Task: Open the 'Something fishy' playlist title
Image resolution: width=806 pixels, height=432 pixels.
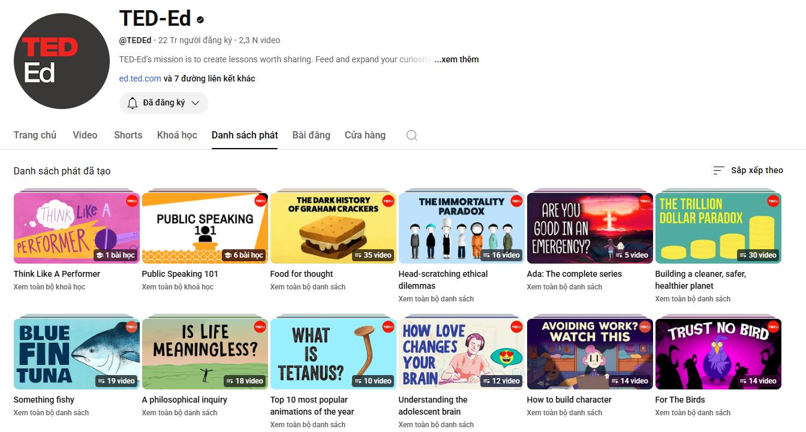Action: point(44,400)
